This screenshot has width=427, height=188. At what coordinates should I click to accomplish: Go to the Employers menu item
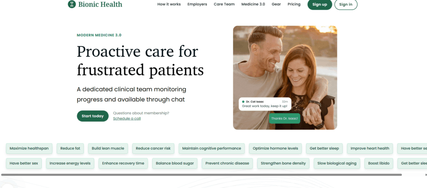point(197,4)
